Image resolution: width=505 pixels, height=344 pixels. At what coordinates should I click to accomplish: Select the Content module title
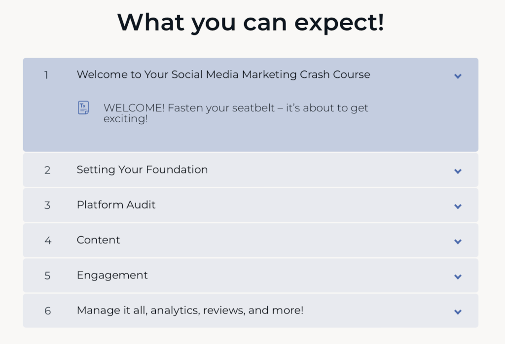click(98, 240)
